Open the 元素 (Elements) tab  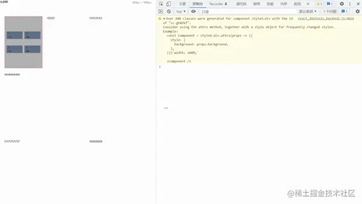point(182,4)
